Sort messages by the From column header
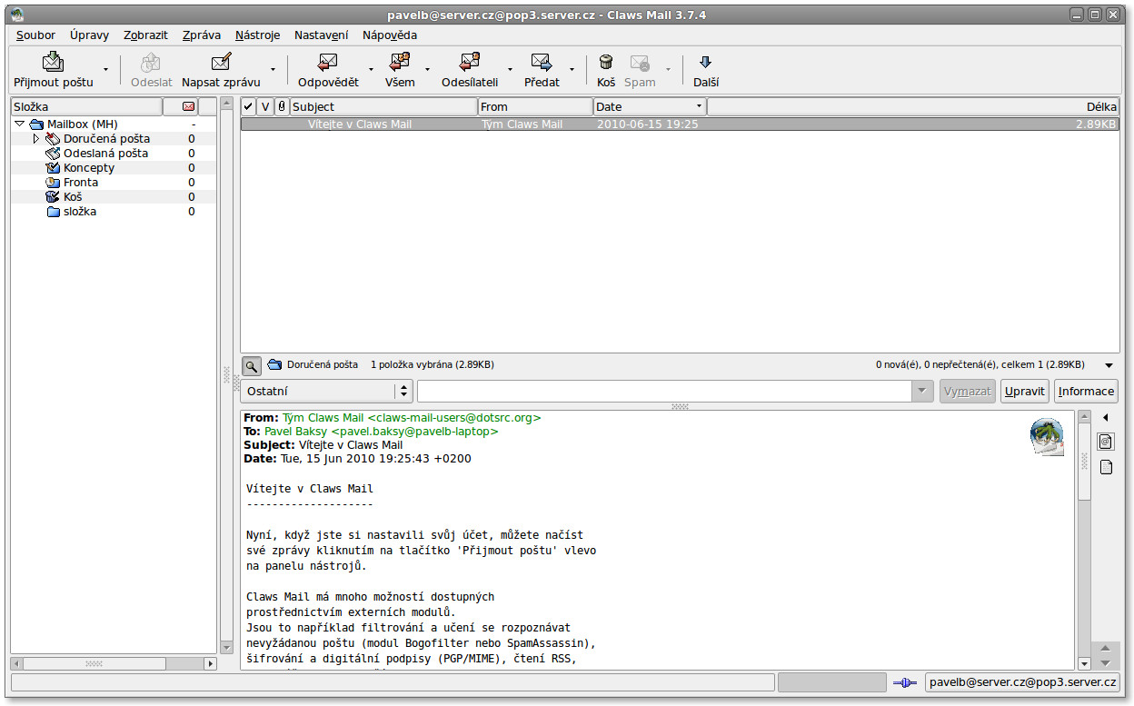 [x=536, y=106]
